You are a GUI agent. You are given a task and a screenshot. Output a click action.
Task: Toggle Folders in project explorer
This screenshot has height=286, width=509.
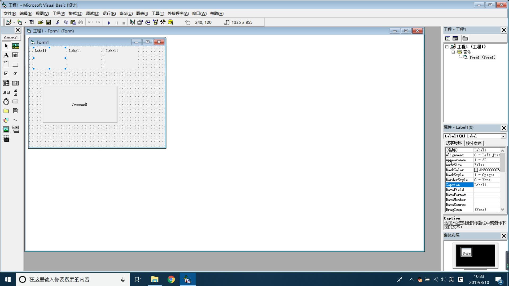(x=465, y=38)
